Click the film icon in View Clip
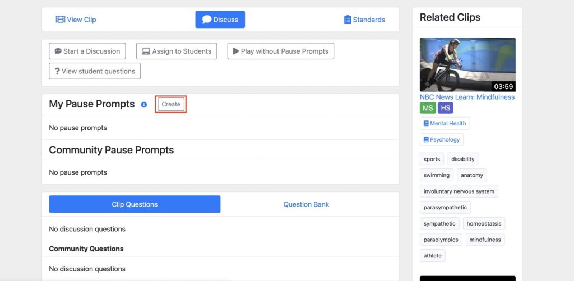 click(61, 20)
